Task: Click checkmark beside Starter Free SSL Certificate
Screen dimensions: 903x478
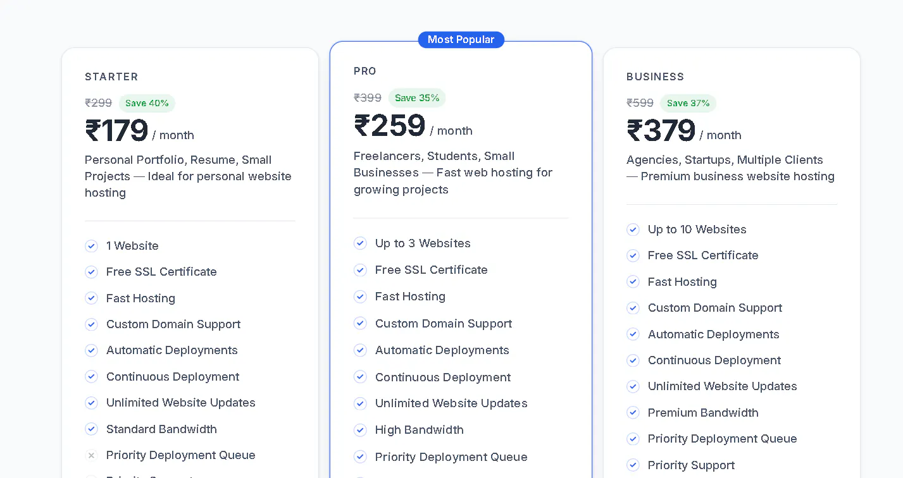Action: coord(92,272)
